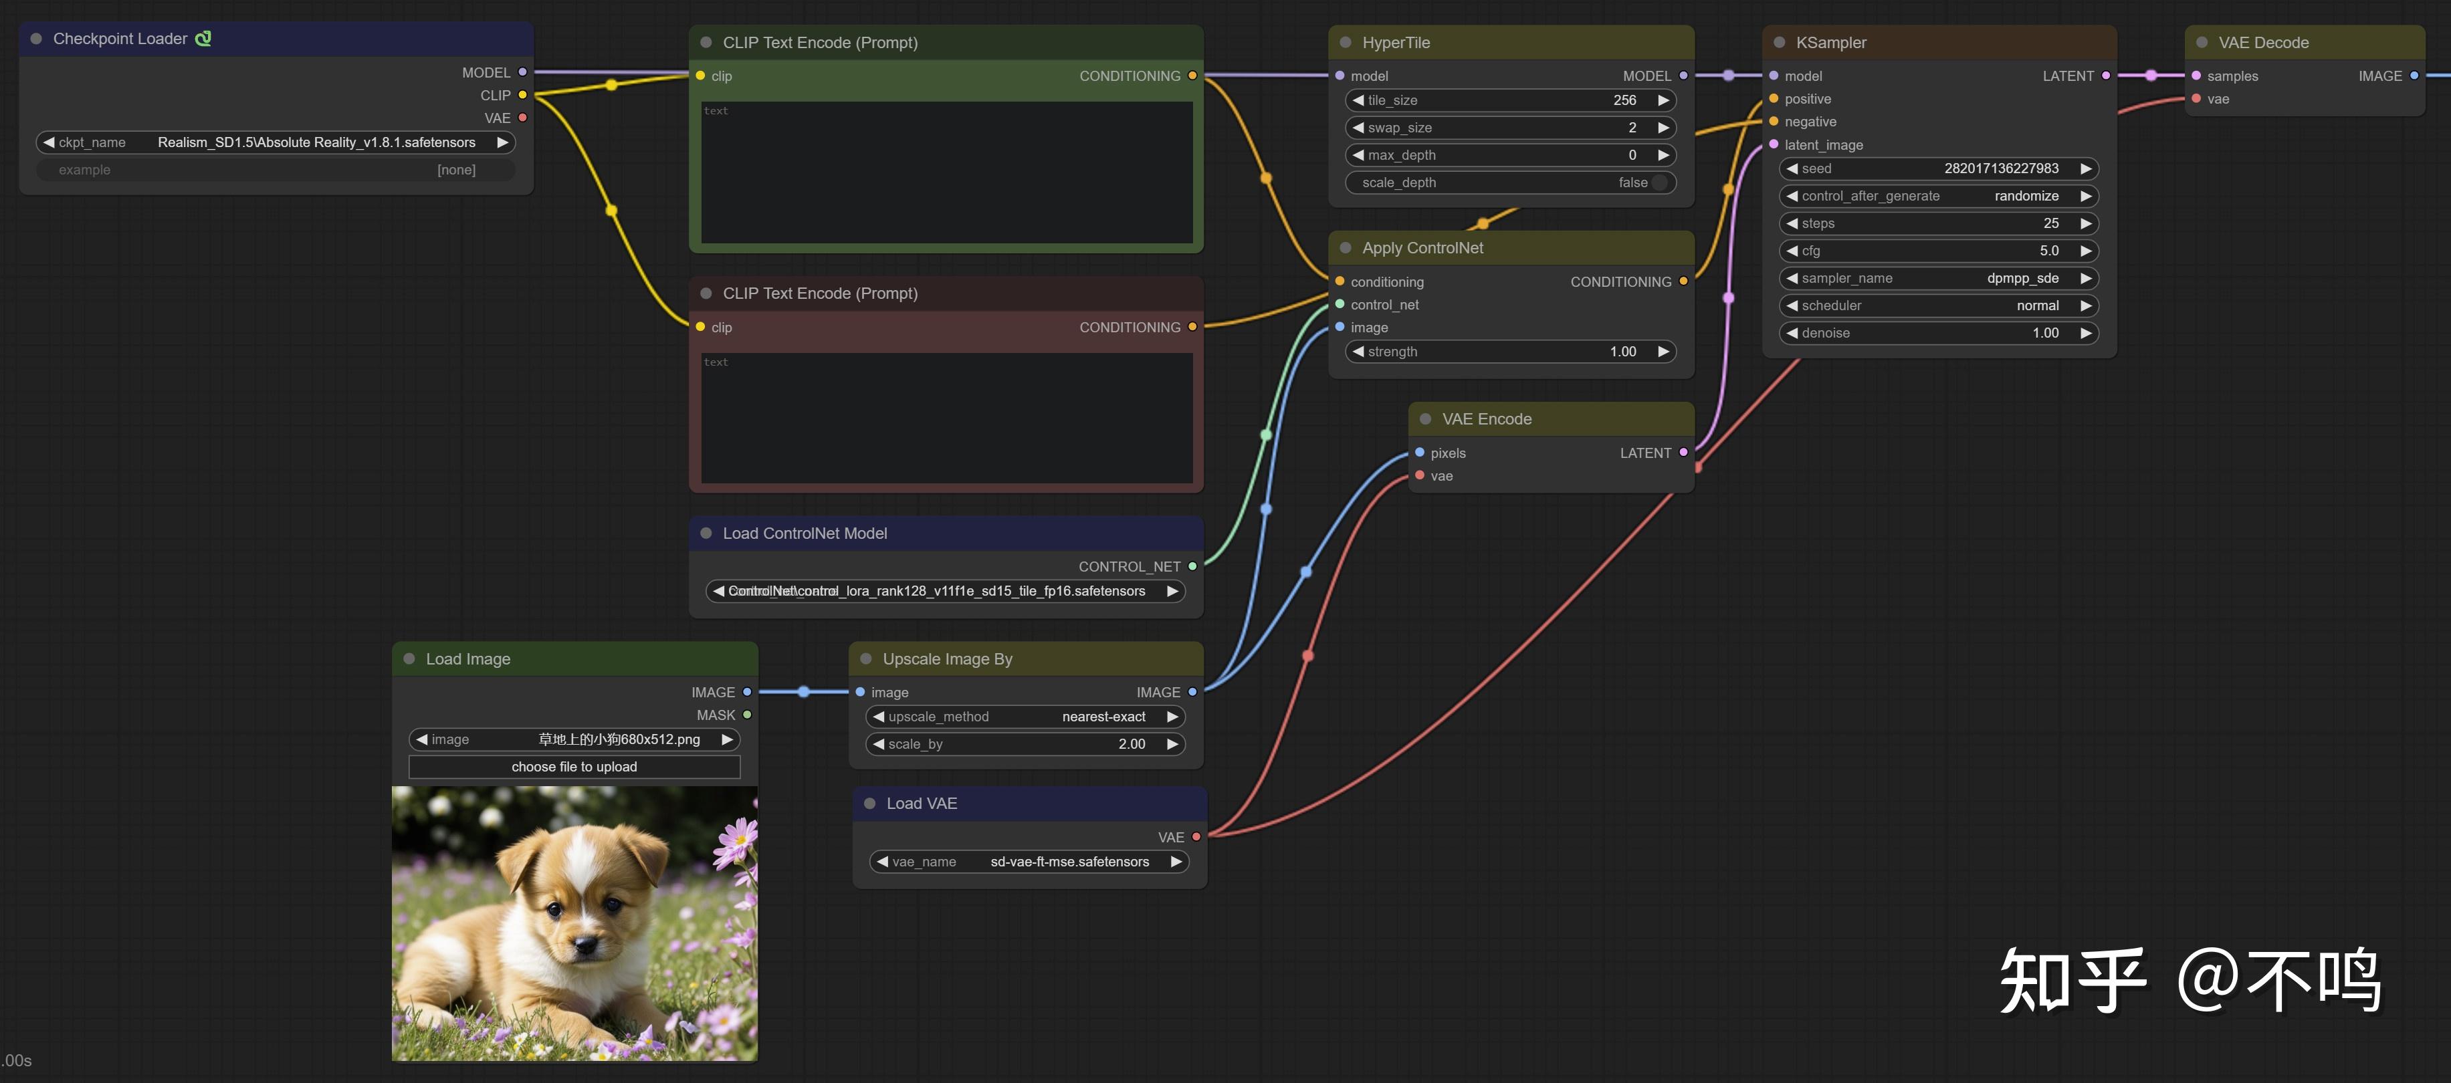Collapse the HyperTile node using title dot
Viewport: 2451px width, 1083px height.
[1346, 43]
